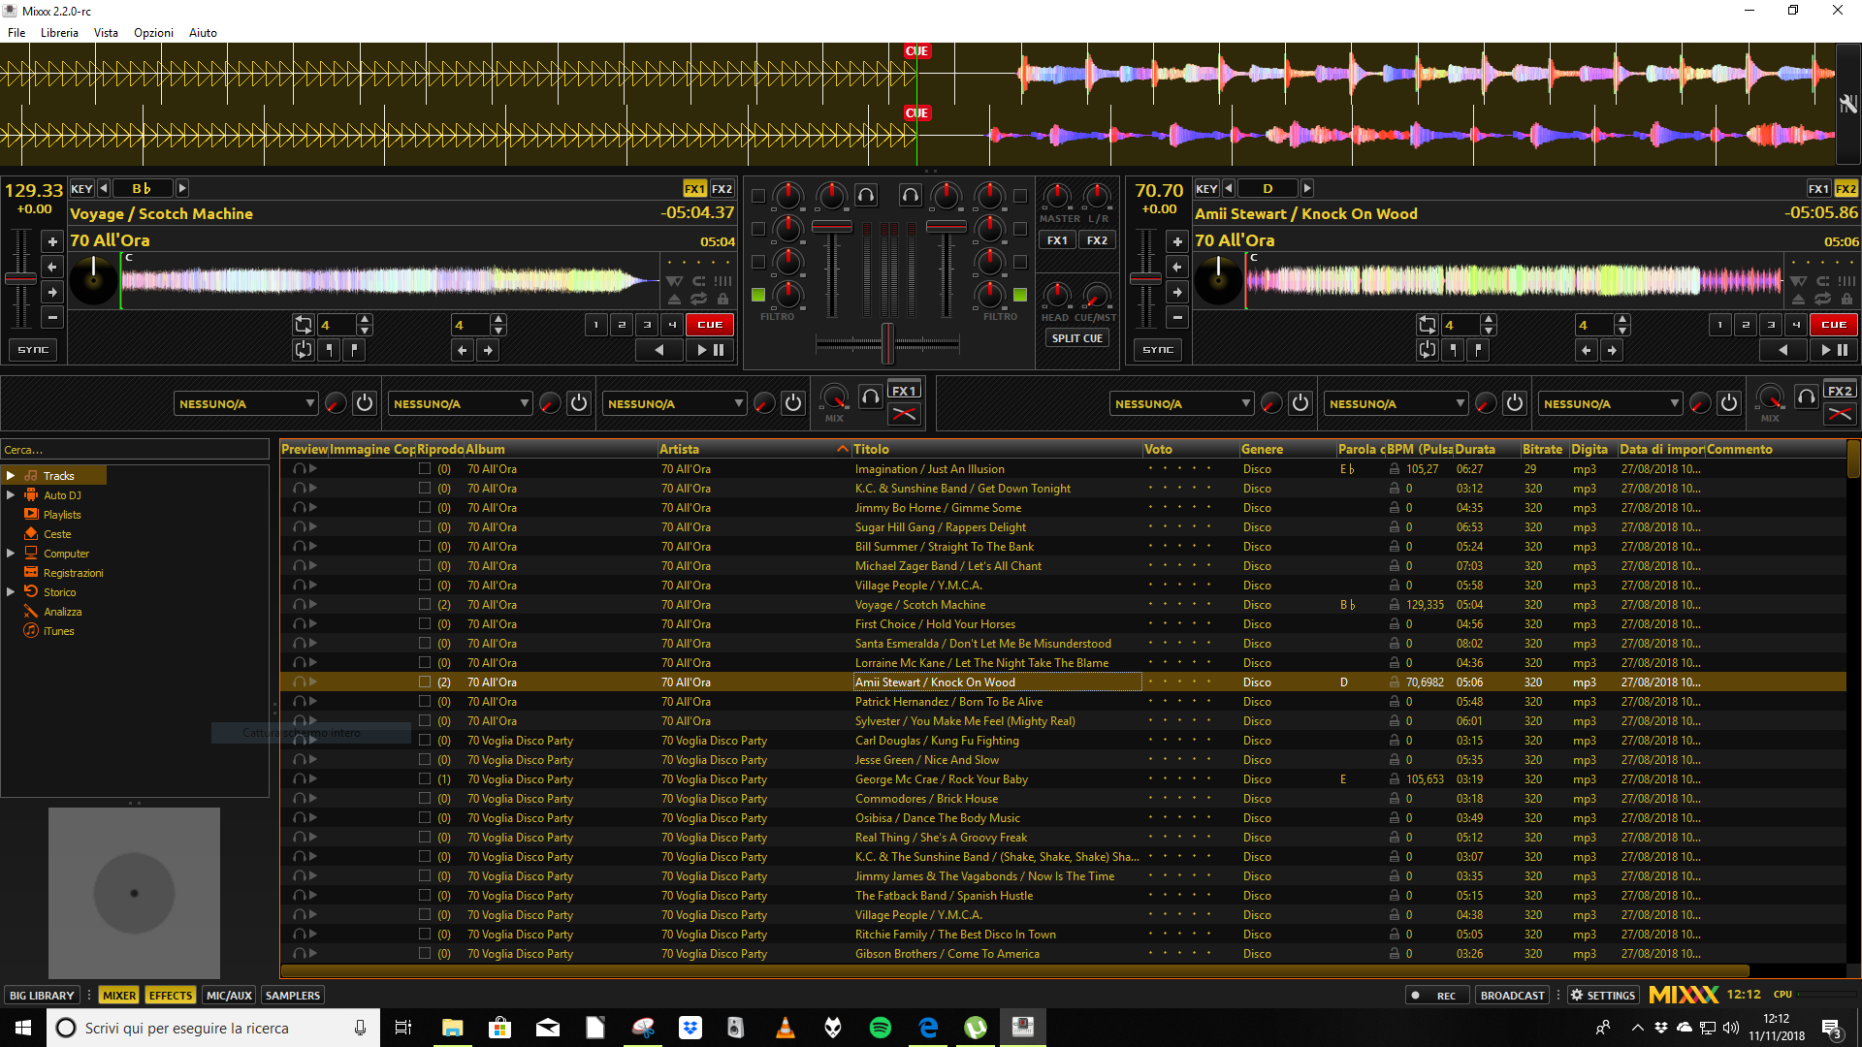Open second effect dropdown in FX1 unit
Image resolution: width=1862 pixels, height=1047 pixels.
[x=461, y=403]
